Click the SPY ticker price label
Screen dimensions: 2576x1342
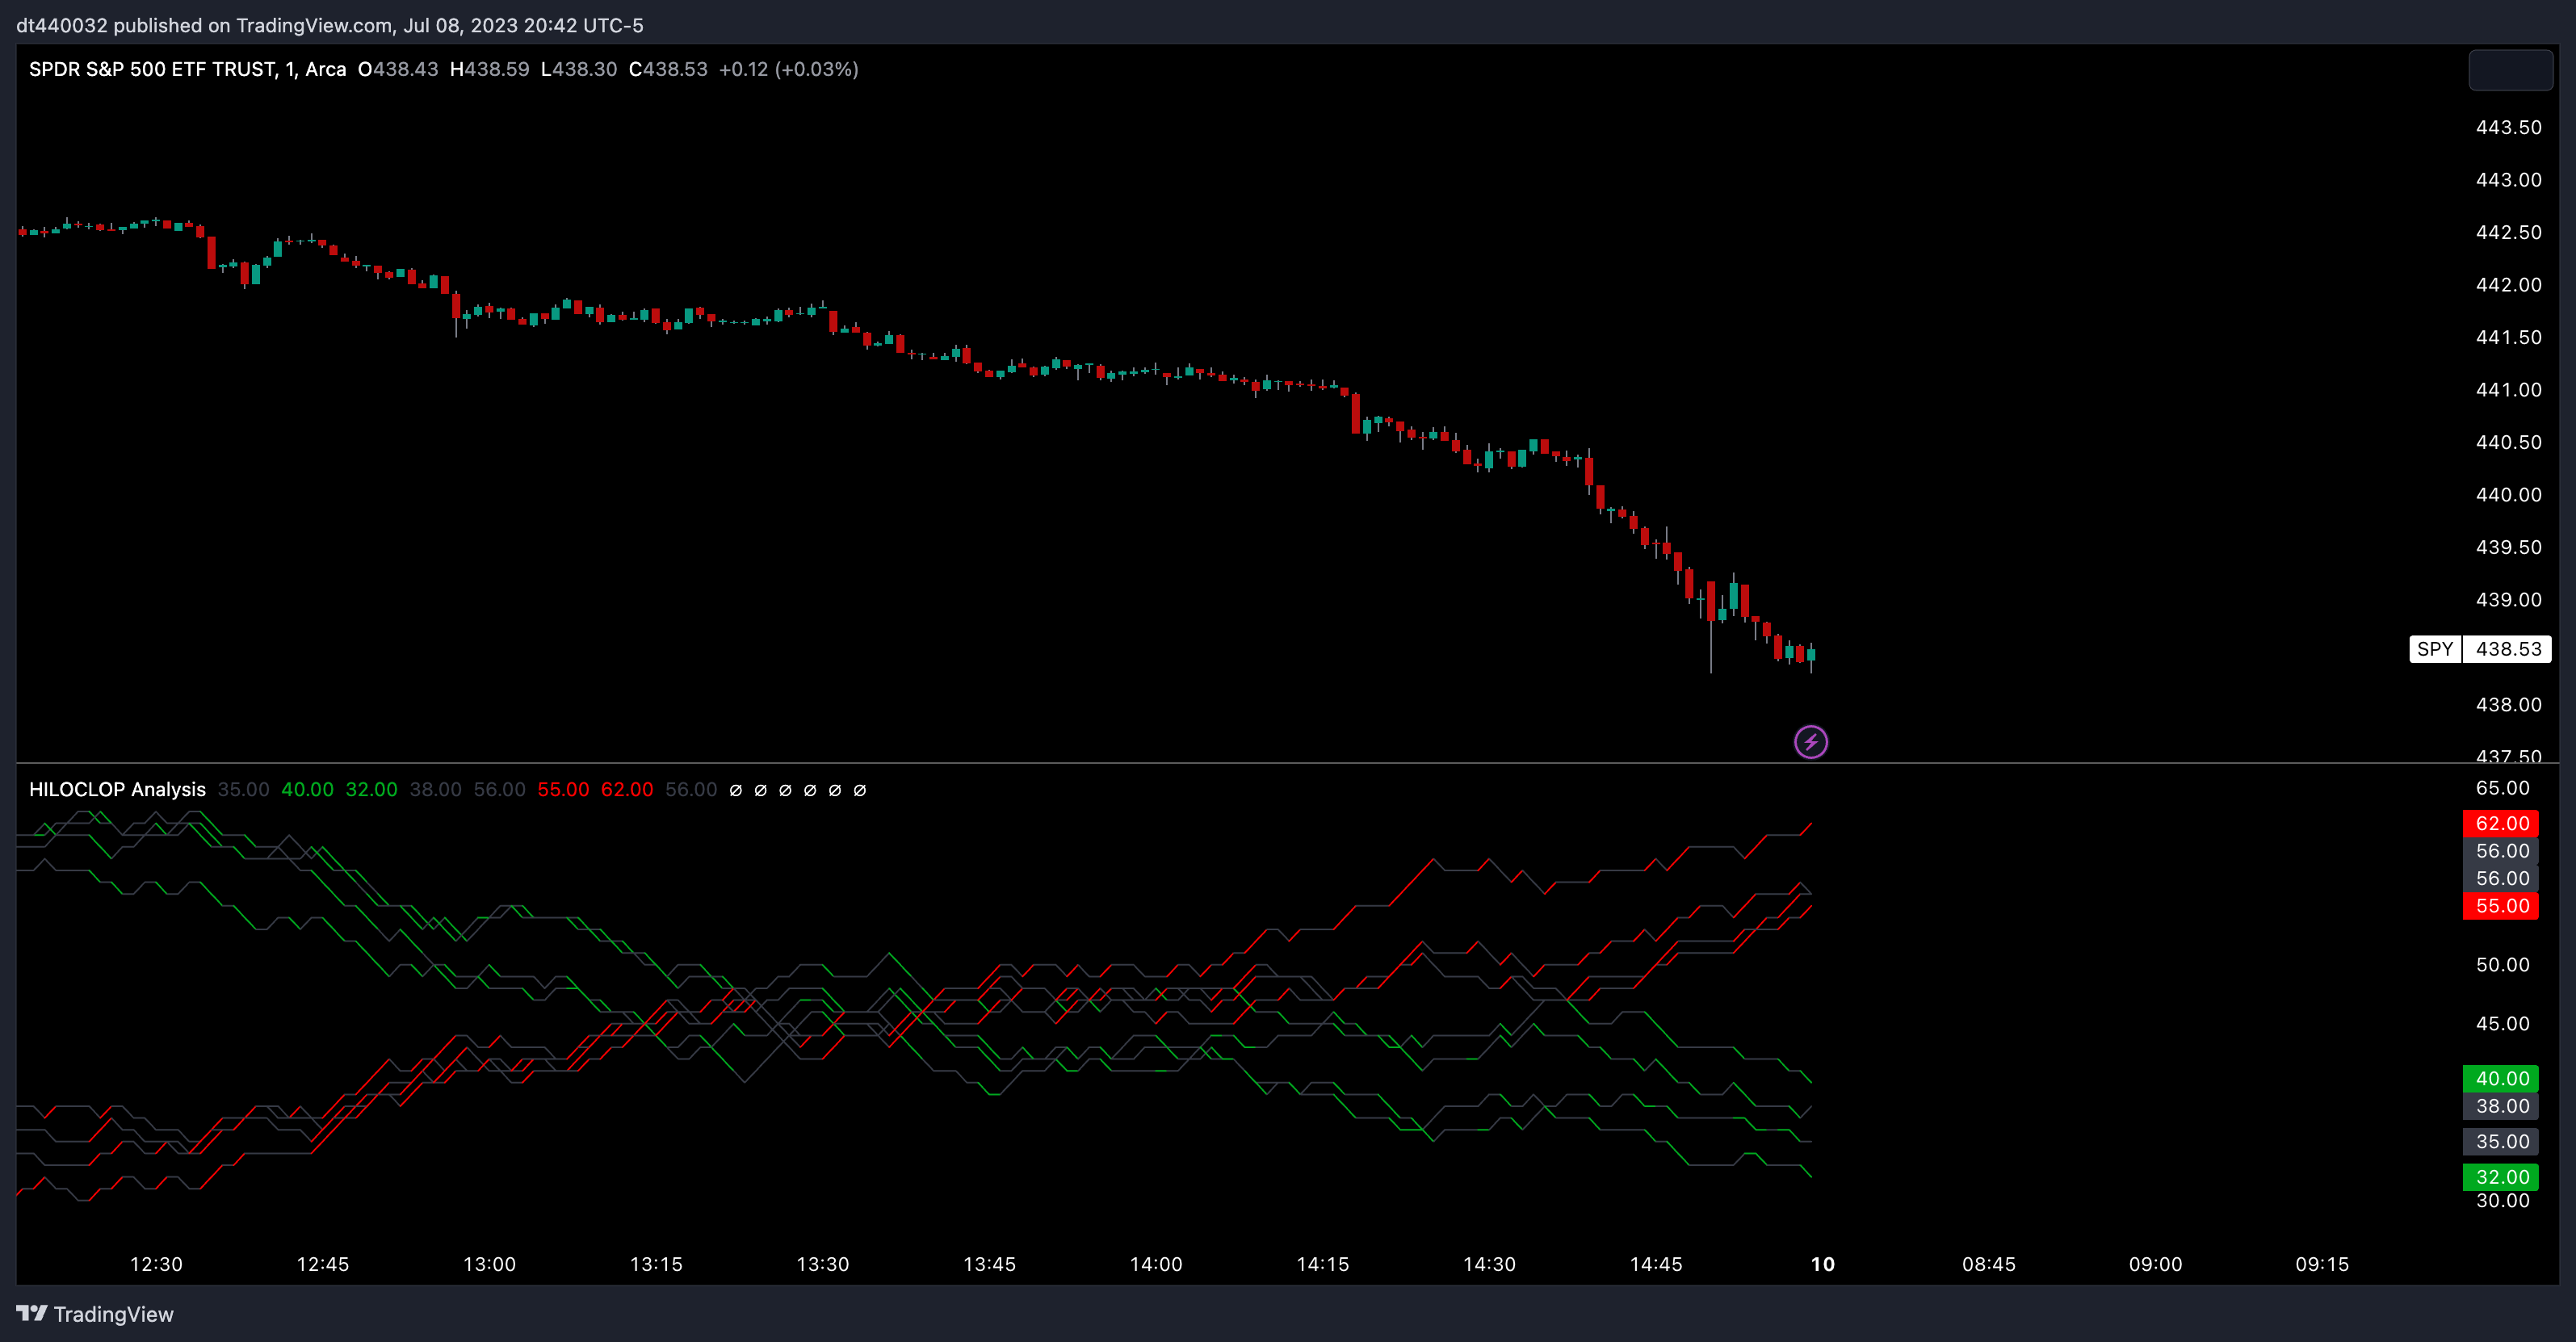(2435, 649)
